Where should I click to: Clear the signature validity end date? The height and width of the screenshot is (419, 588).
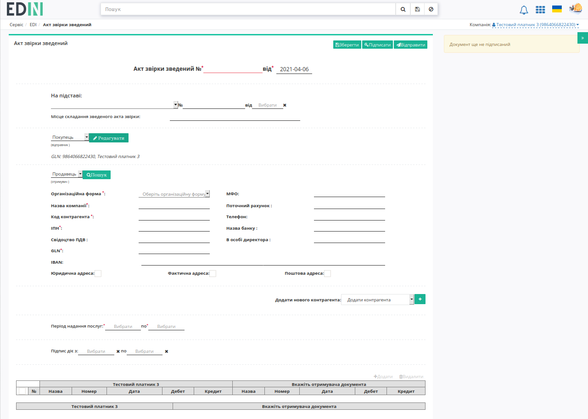point(166,351)
